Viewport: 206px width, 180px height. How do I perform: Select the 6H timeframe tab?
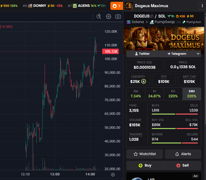[x=173, y=94]
